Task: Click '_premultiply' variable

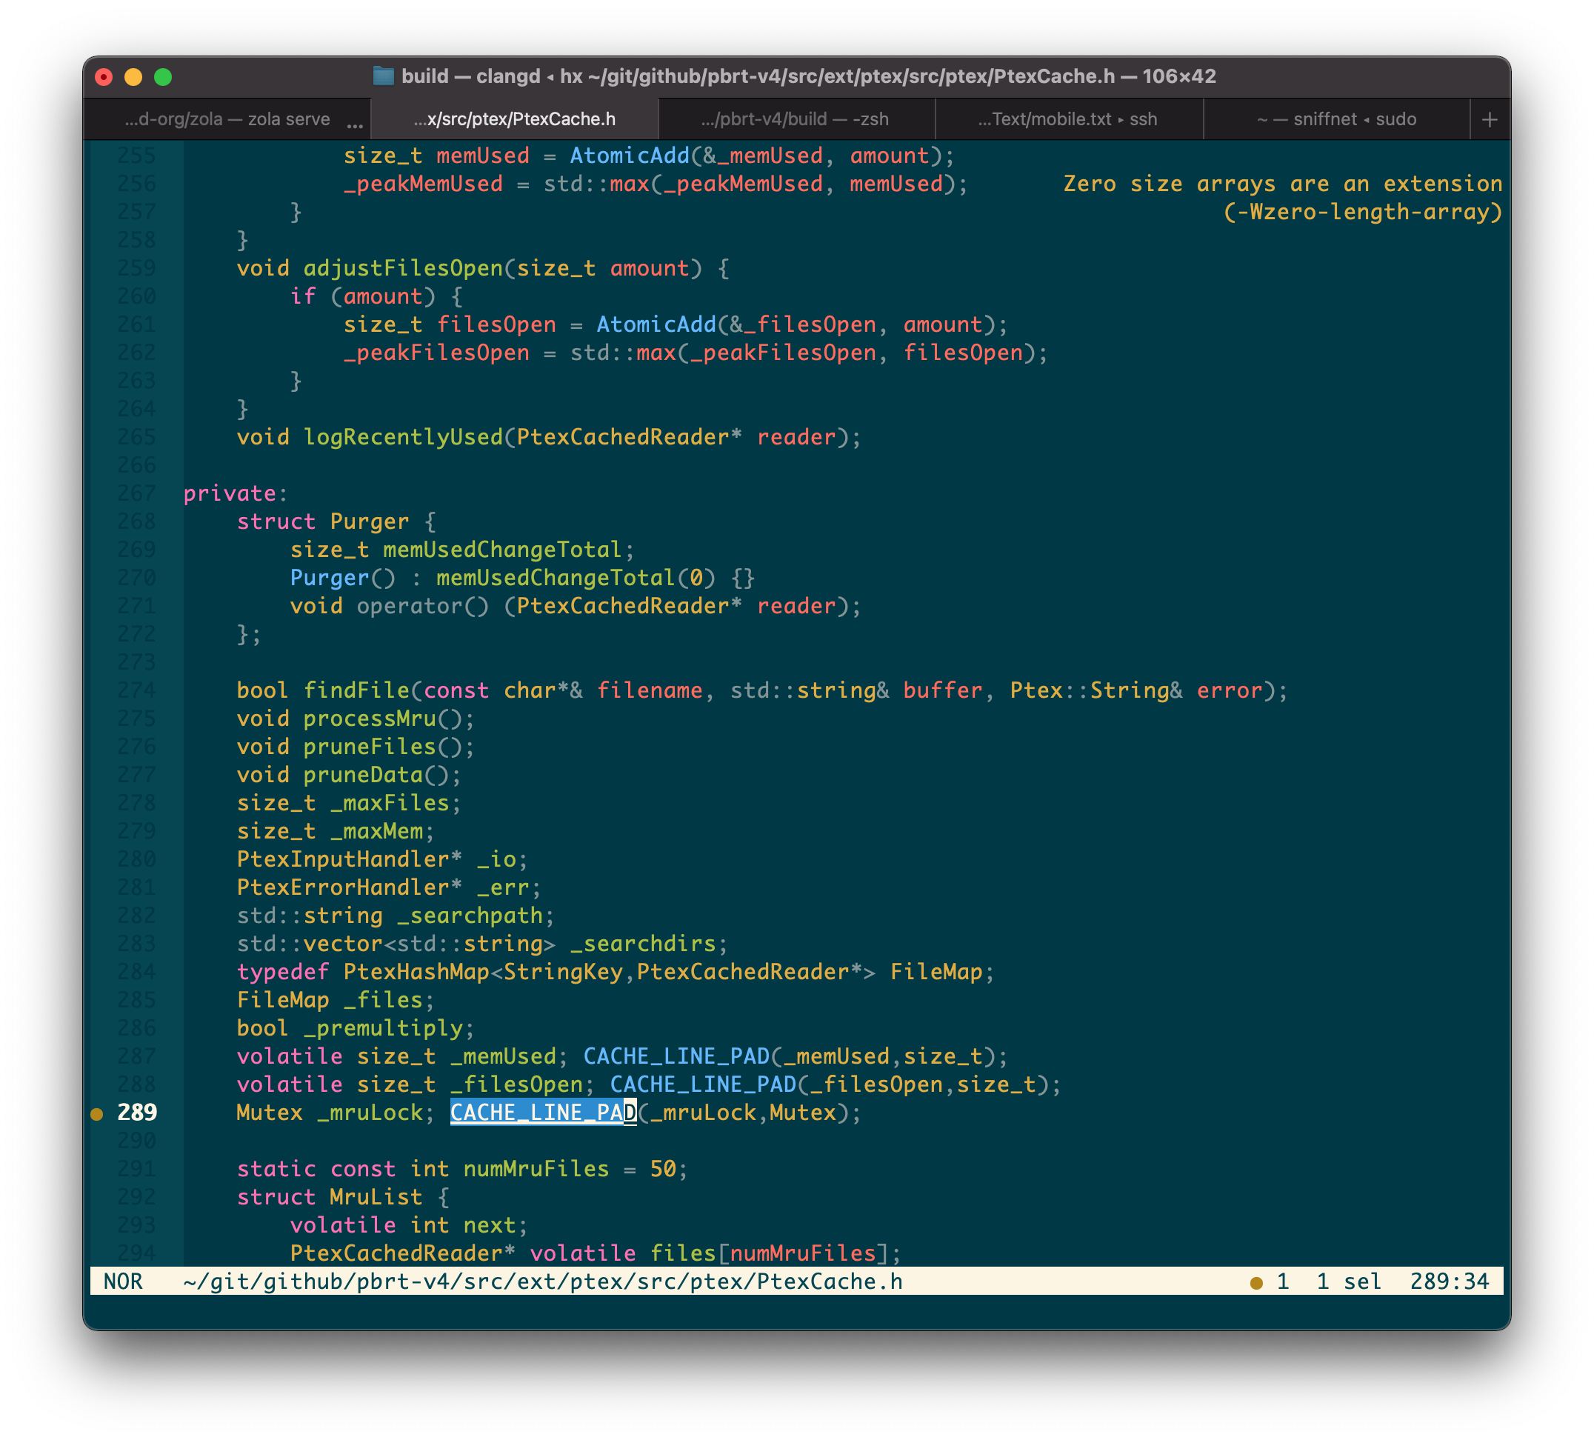Action: coord(383,1028)
